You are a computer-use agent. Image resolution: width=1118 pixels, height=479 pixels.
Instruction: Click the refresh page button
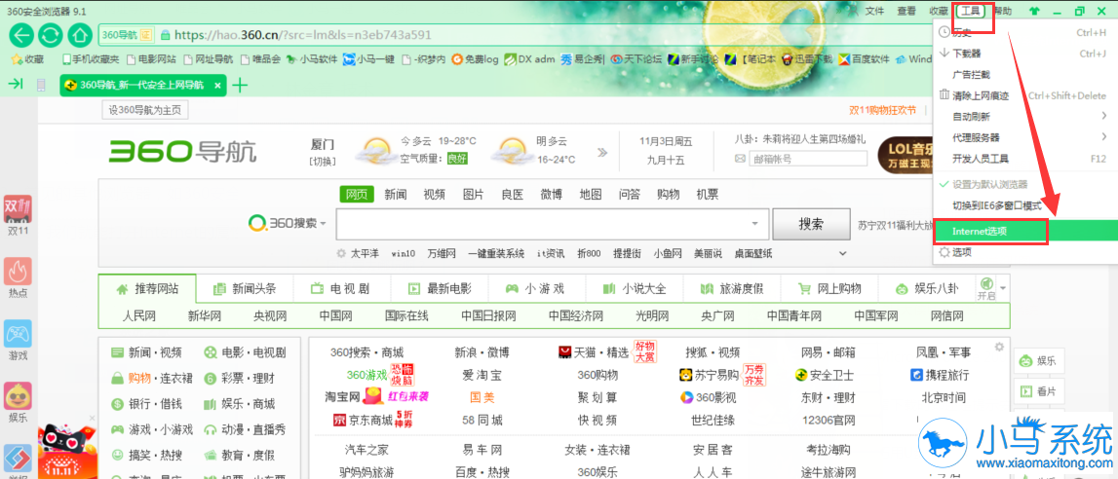[52, 35]
